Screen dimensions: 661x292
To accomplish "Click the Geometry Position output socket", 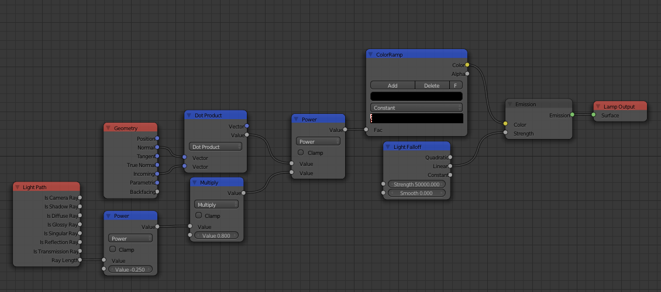I will [157, 138].
